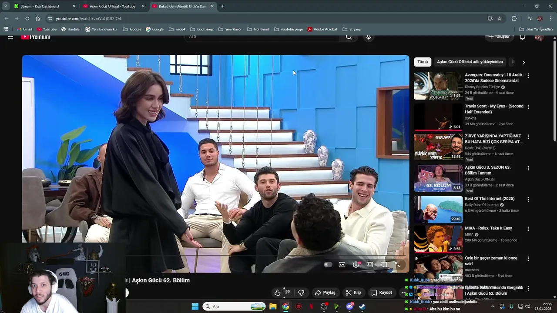Create a clip with Klip button
Screen dimensions: 557x313
click(x=353, y=293)
